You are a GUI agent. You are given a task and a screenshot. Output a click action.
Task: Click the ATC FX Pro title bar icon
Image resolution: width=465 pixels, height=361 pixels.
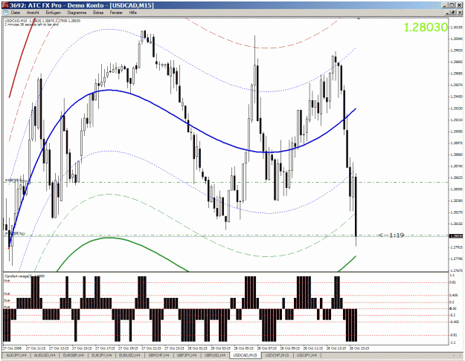(x=6, y=5)
